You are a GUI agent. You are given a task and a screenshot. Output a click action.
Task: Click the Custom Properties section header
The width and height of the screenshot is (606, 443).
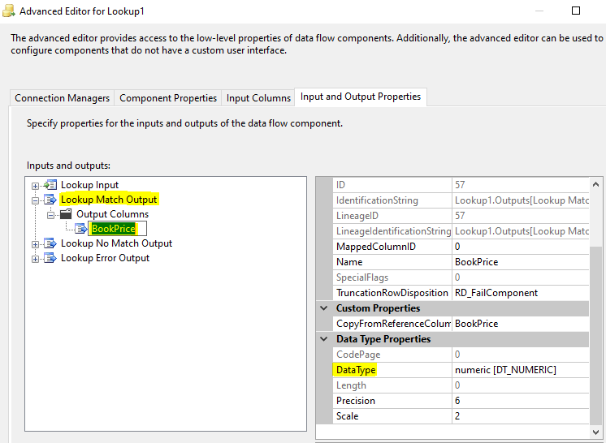click(x=452, y=308)
